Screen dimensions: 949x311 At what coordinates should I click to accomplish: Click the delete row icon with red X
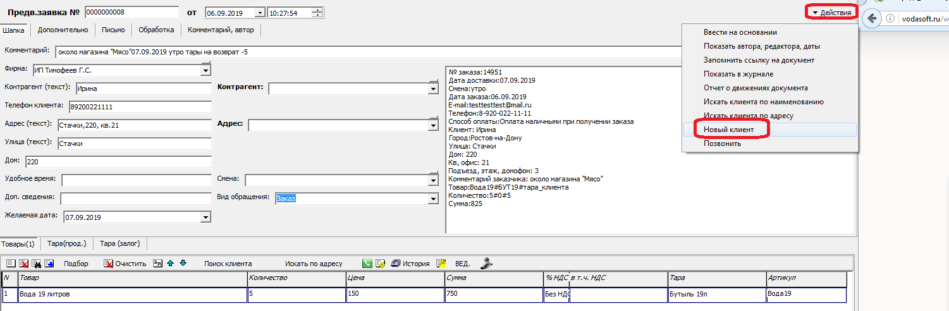24,264
